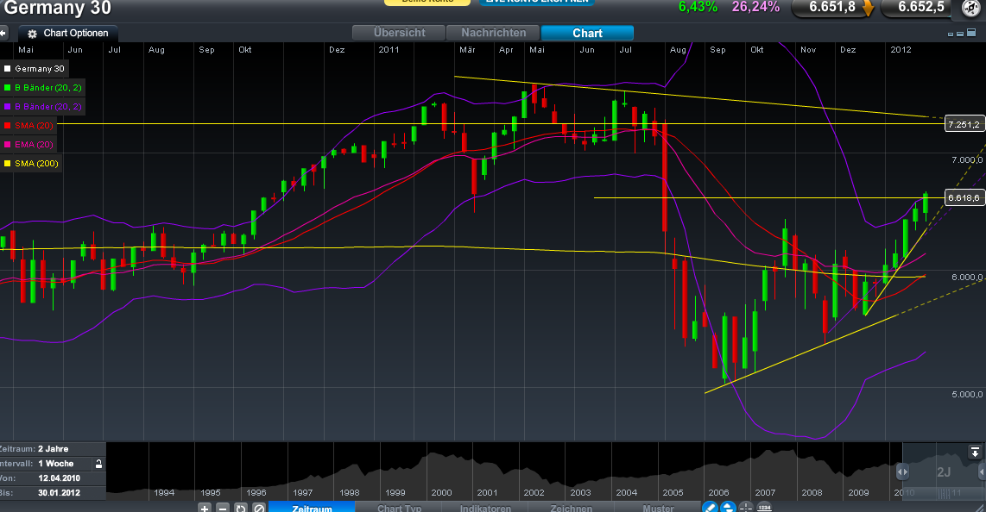The height and width of the screenshot is (512, 986).
Task: Click the circle-slash clear drawings icon
Action: (x=257, y=508)
